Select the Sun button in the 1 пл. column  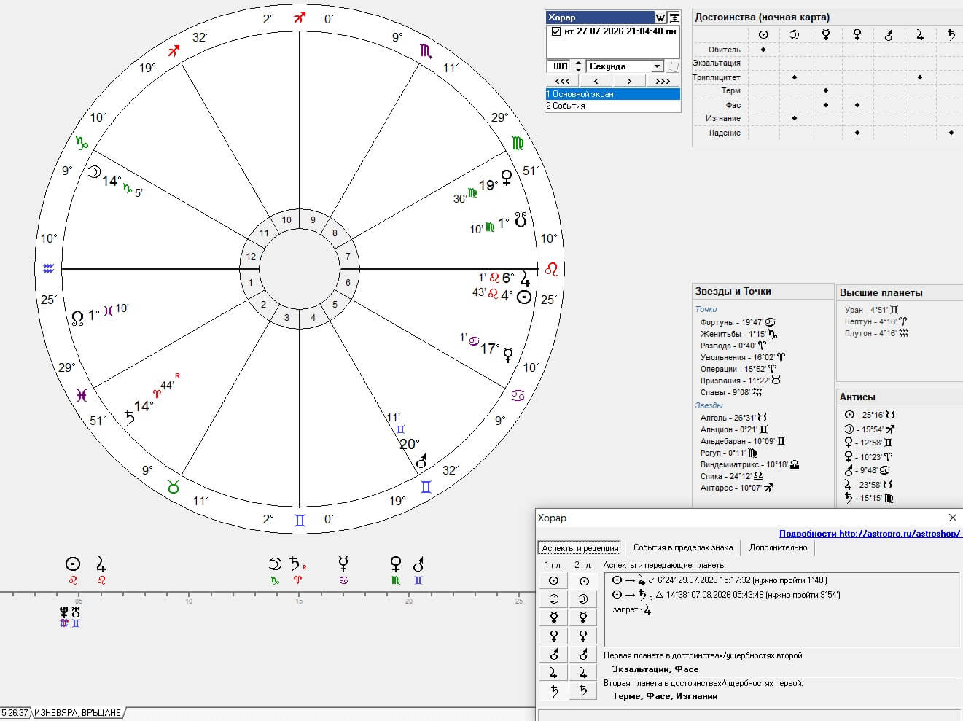tap(553, 581)
